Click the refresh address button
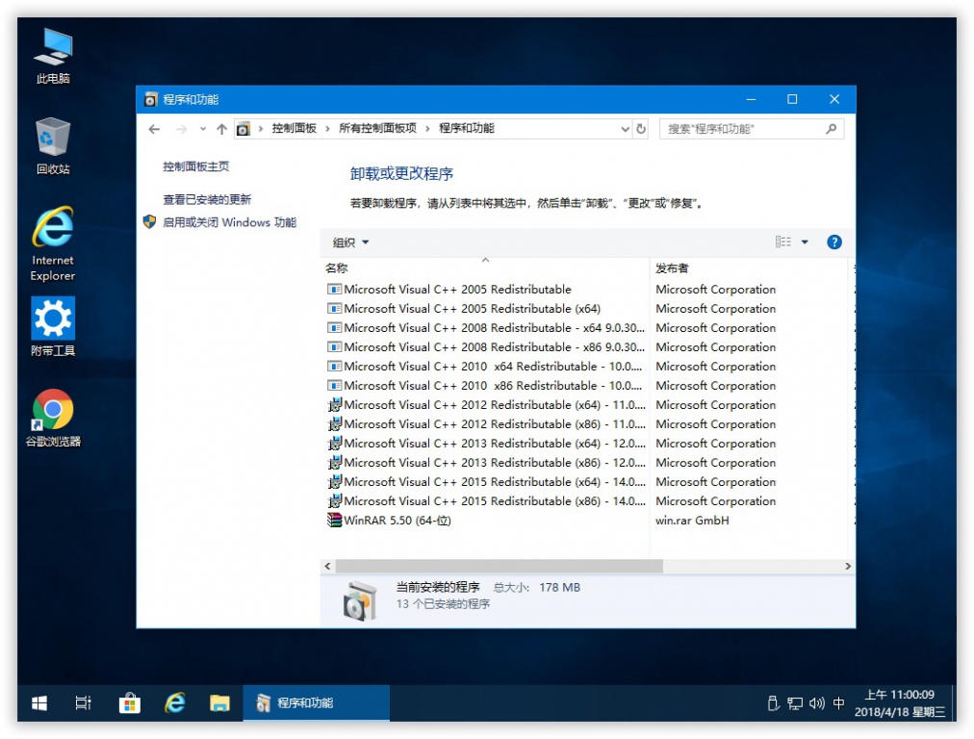Image resolution: width=974 pixels, height=739 pixels. coord(641,129)
